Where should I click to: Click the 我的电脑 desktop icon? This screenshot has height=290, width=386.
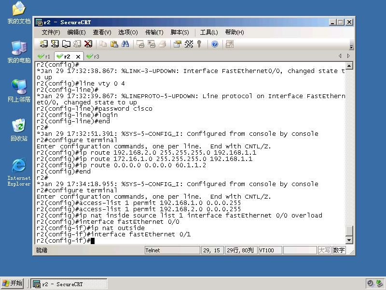point(19,52)
